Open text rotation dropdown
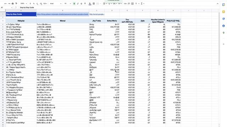This screenshot has width=227, height=127. pos(120,4)
